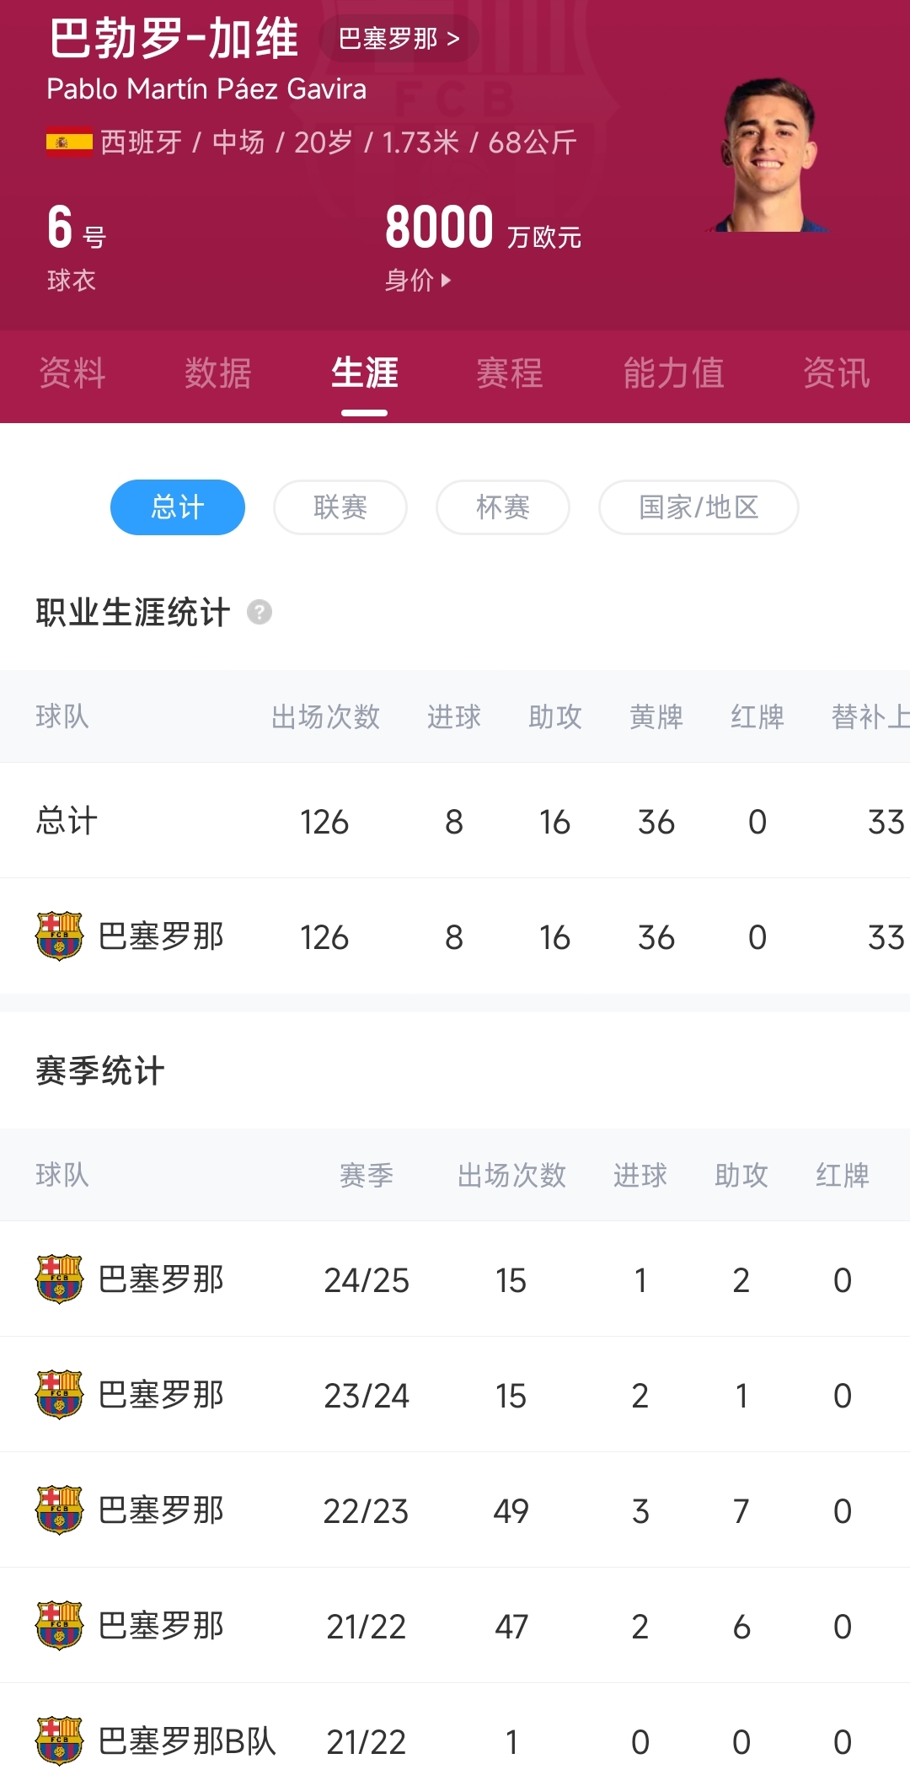
Task: Open the 能力值 tab
Action: tap(673, 373)
